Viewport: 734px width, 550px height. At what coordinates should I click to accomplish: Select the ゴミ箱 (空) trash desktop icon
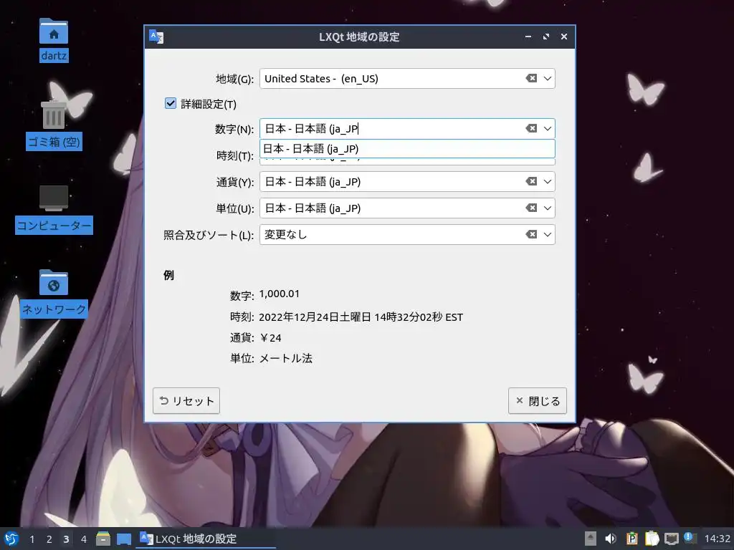pos(54,125)
